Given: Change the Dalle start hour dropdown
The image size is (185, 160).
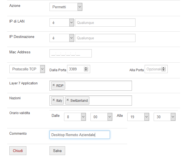Looking at the screenshot, I should [x=75, y=117].
